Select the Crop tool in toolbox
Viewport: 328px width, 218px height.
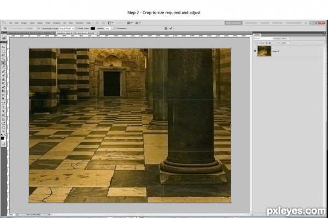pos(3,62)
